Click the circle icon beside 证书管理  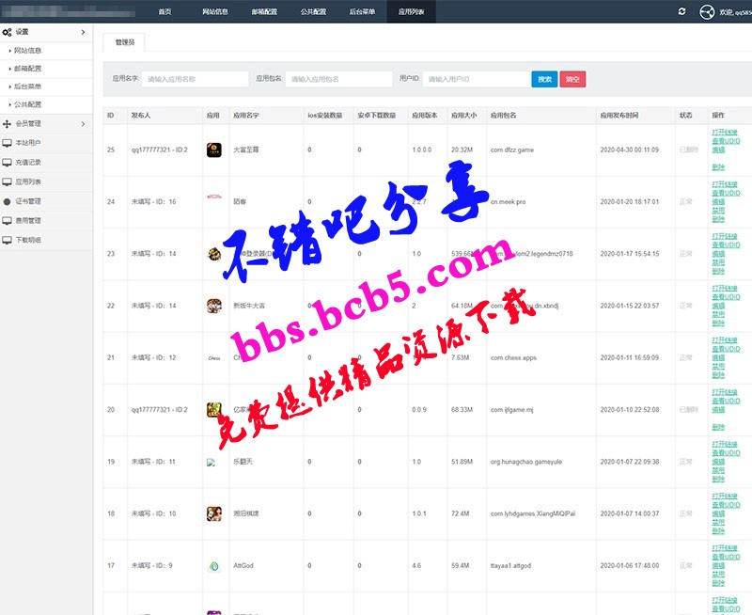(x=8, y=201)
